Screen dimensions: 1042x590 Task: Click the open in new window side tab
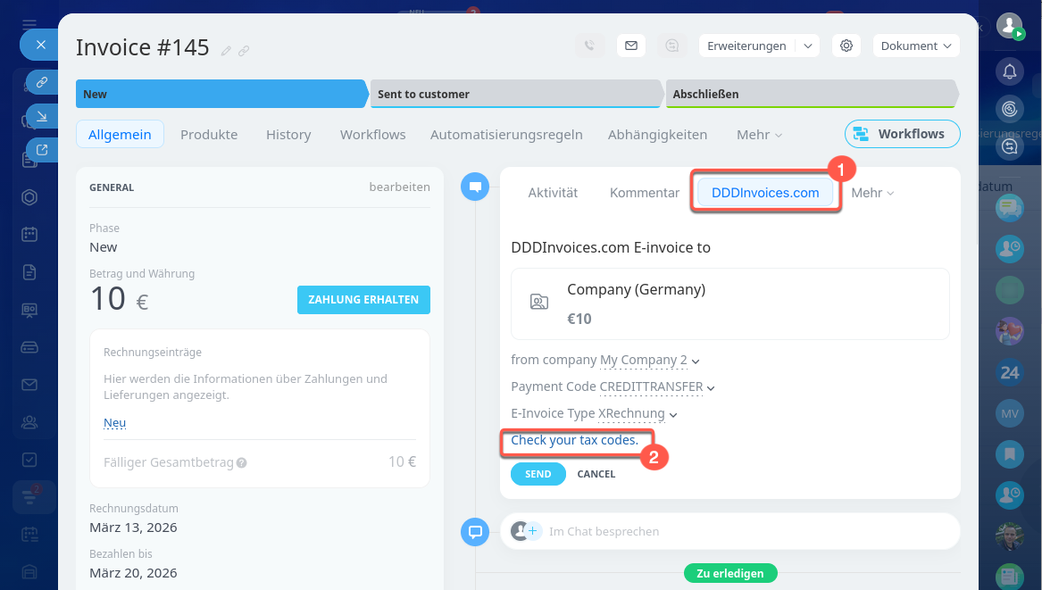tap(42, 150)
